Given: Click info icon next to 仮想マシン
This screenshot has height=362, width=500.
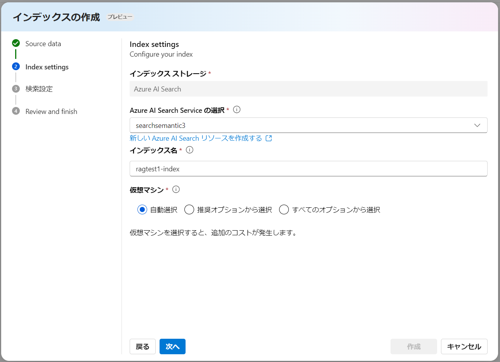Looking at the screenshot, I should coord(176,190).
